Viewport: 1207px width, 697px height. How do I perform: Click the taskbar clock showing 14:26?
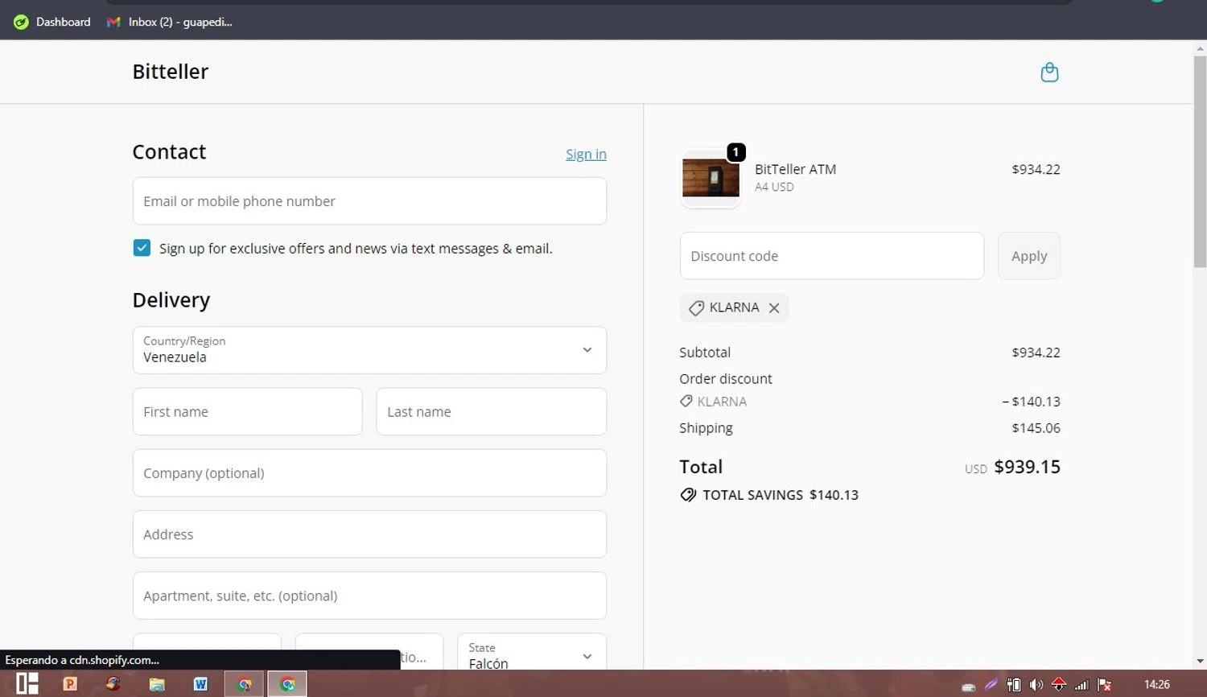[1157, 685]
